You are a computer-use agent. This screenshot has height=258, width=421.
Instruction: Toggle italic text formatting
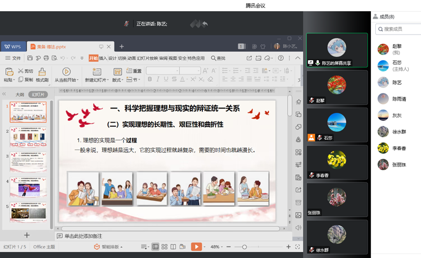pos(158,79)
